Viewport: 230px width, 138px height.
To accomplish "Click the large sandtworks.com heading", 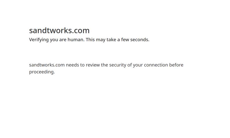I will [59, 30].
